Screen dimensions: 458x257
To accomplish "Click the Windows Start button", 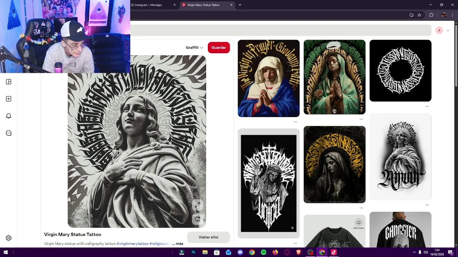I will point(6,252).
